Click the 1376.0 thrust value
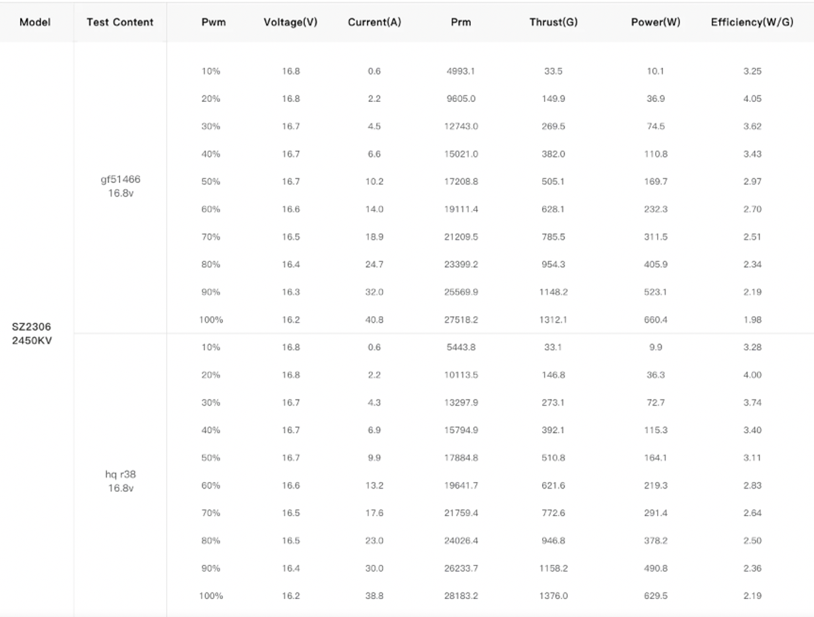This screenshot has width=814, height=617. click(x=554, y=596)
